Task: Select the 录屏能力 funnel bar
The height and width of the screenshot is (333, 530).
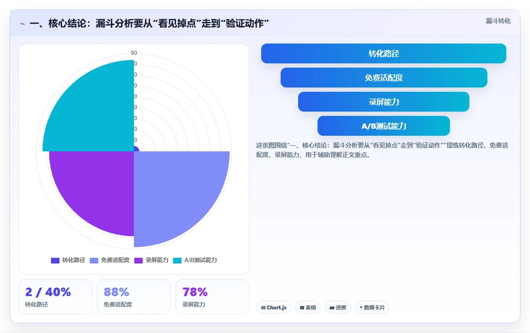Action: pyautogui.click(x=384, y=102)
